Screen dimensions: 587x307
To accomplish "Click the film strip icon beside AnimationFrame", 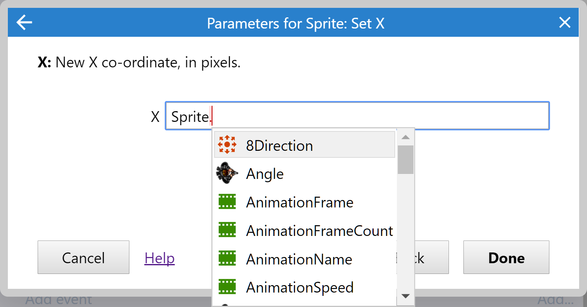I will pos(227,202).
